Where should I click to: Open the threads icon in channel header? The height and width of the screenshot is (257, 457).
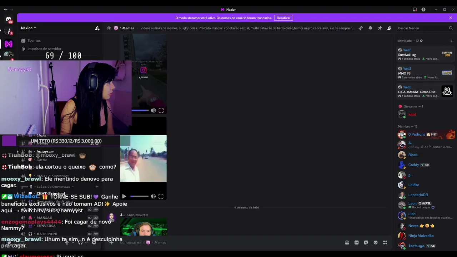point(361,28)
